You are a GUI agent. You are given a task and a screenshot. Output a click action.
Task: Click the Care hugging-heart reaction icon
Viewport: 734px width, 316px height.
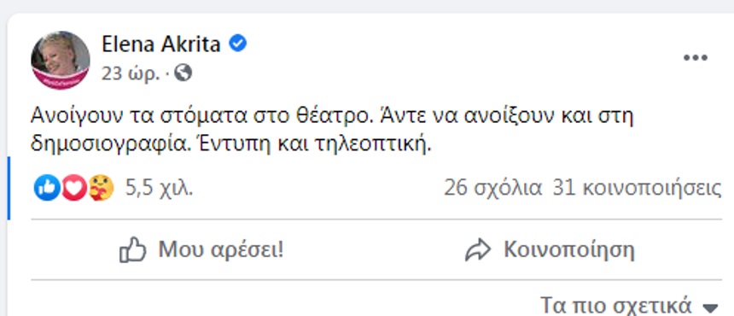click(x=101, y=188)
